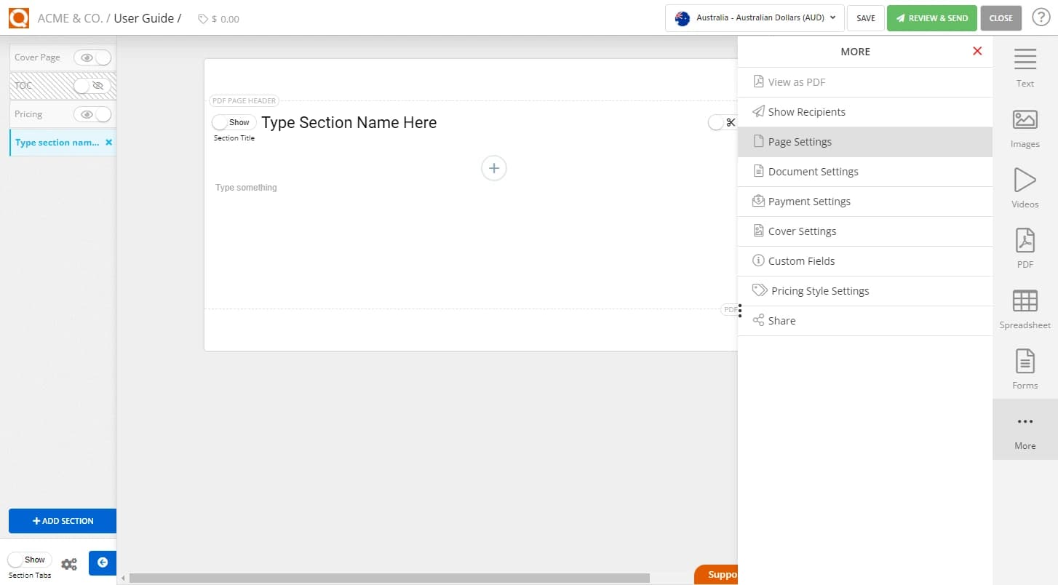Open the Australian Dollars currency dropdown
Screen dimensions: 1058x585
pos(754,18)
